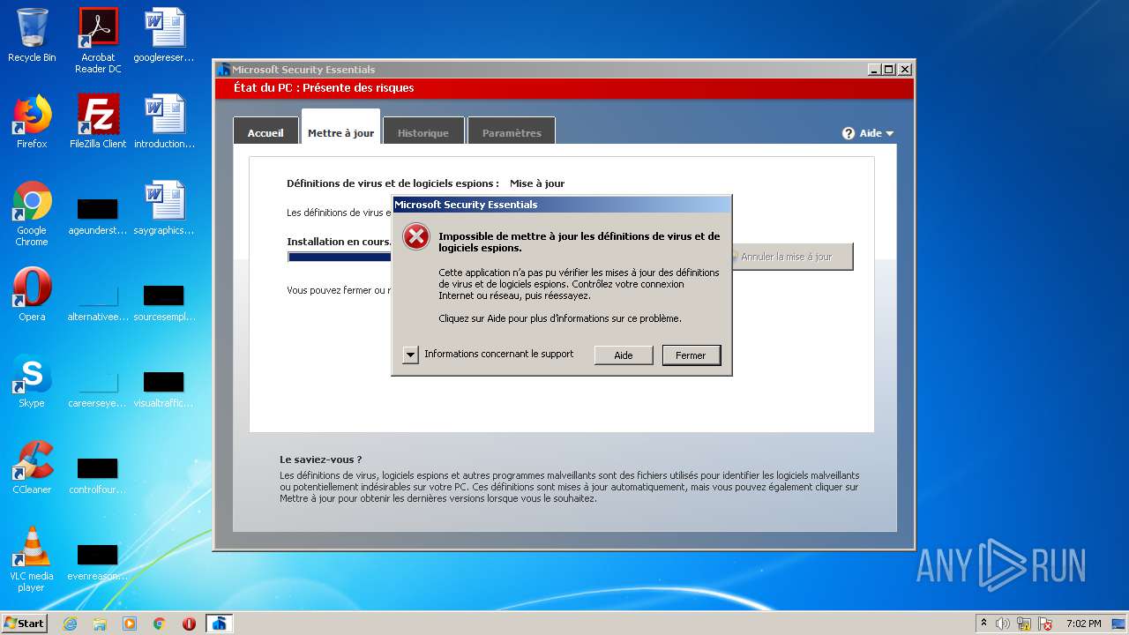
Task: Click the red État du PC status banner
Action: [564, 88]
